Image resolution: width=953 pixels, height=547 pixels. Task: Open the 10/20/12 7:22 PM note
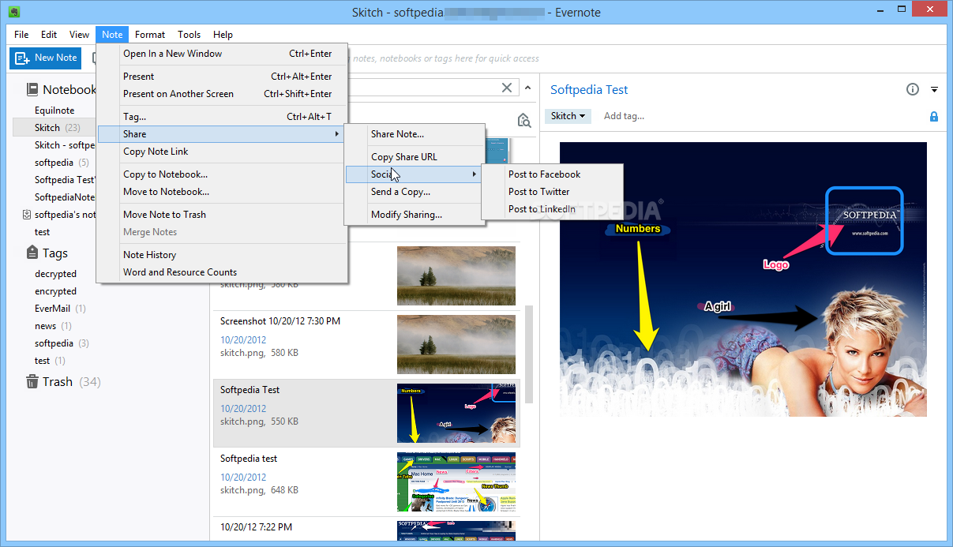366,530
